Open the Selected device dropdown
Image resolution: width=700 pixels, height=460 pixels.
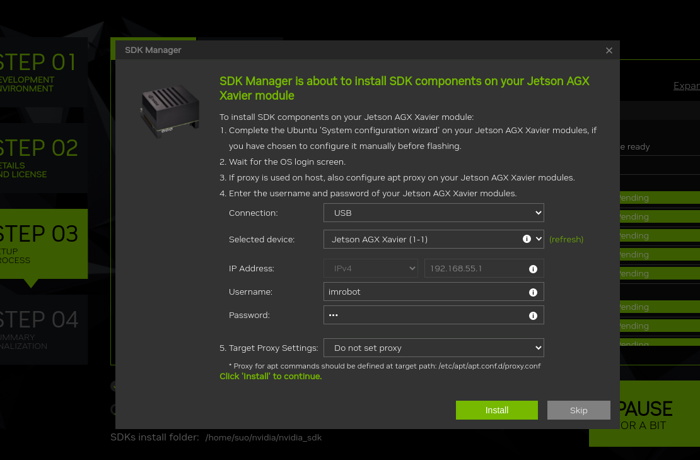coord(433,239)
